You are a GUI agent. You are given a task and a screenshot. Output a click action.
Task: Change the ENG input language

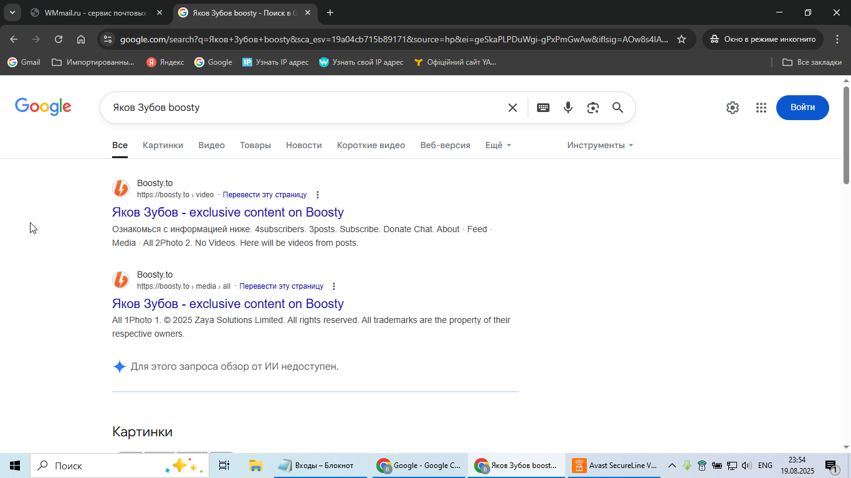click(x=765, y=466)
